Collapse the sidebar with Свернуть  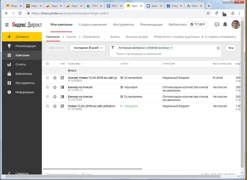point(22,173)
